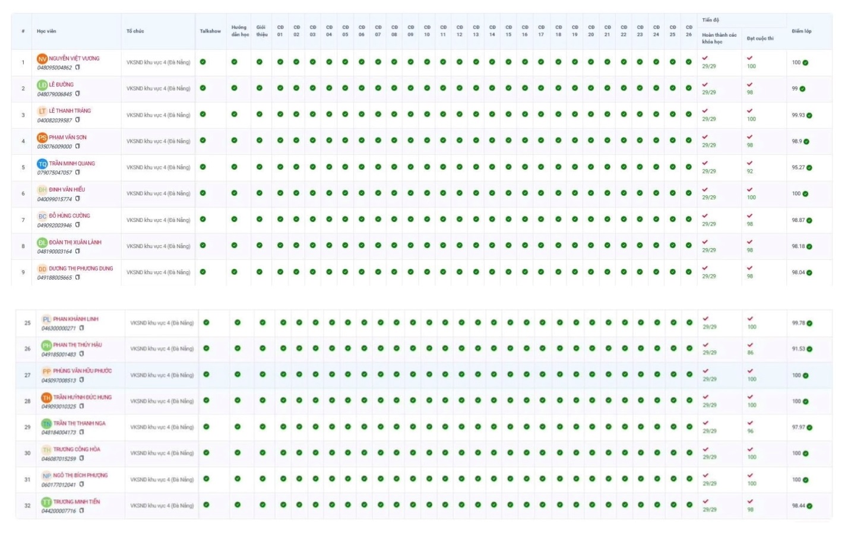Click the CĐ 26 check for Lê Thanh Tráng
The height and width of the screenshot is (533, 848).
pyautogui.click(x=689, y=114)
